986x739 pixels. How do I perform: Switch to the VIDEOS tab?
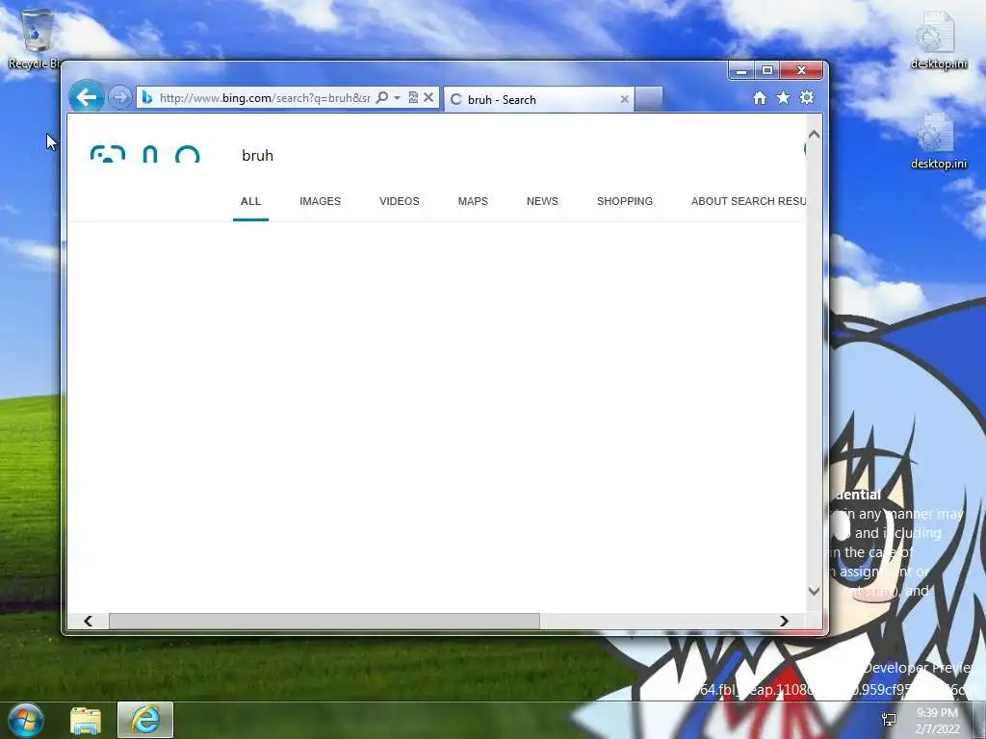pyautogui.click(x=400, y=201)
